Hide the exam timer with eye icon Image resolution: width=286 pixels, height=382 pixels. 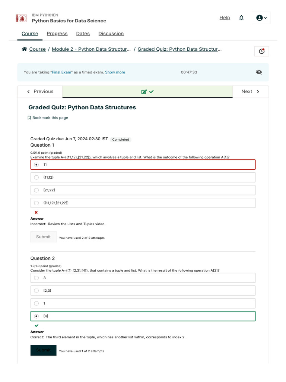[259, 72]
